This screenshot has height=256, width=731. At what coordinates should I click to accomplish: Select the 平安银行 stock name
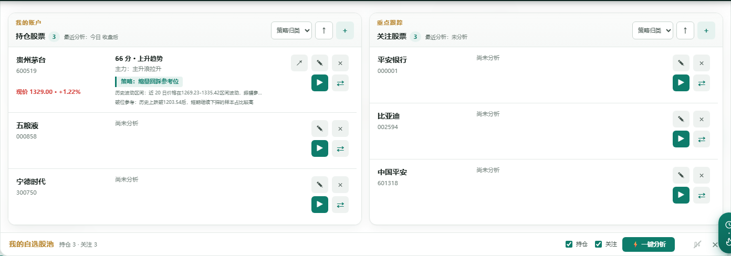point(392,60)
